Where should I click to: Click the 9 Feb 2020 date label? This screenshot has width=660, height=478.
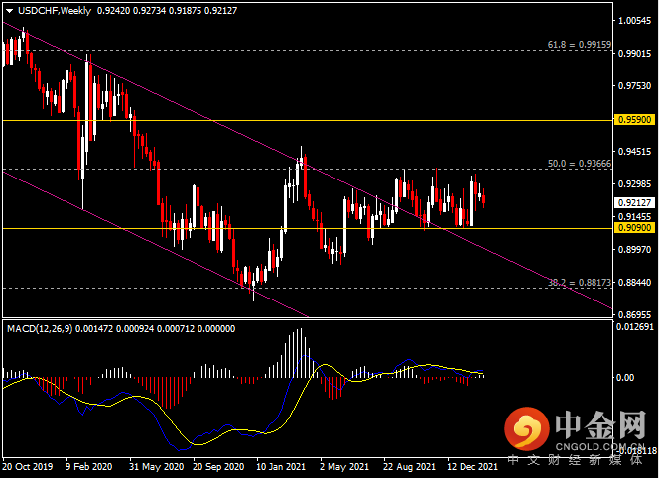point(89,467)
